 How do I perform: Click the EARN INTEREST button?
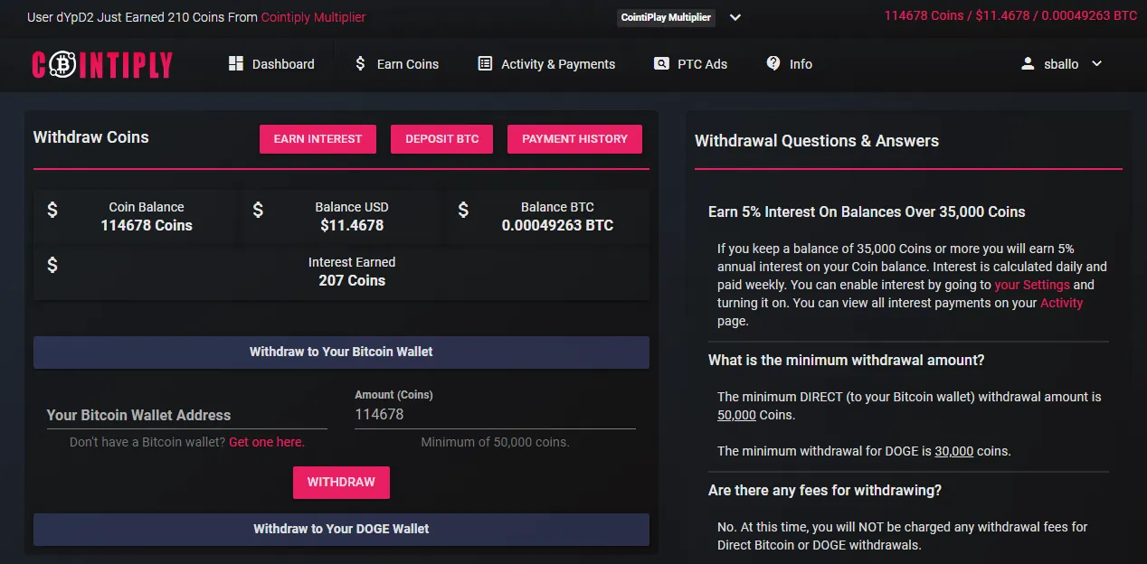point(318,139)
